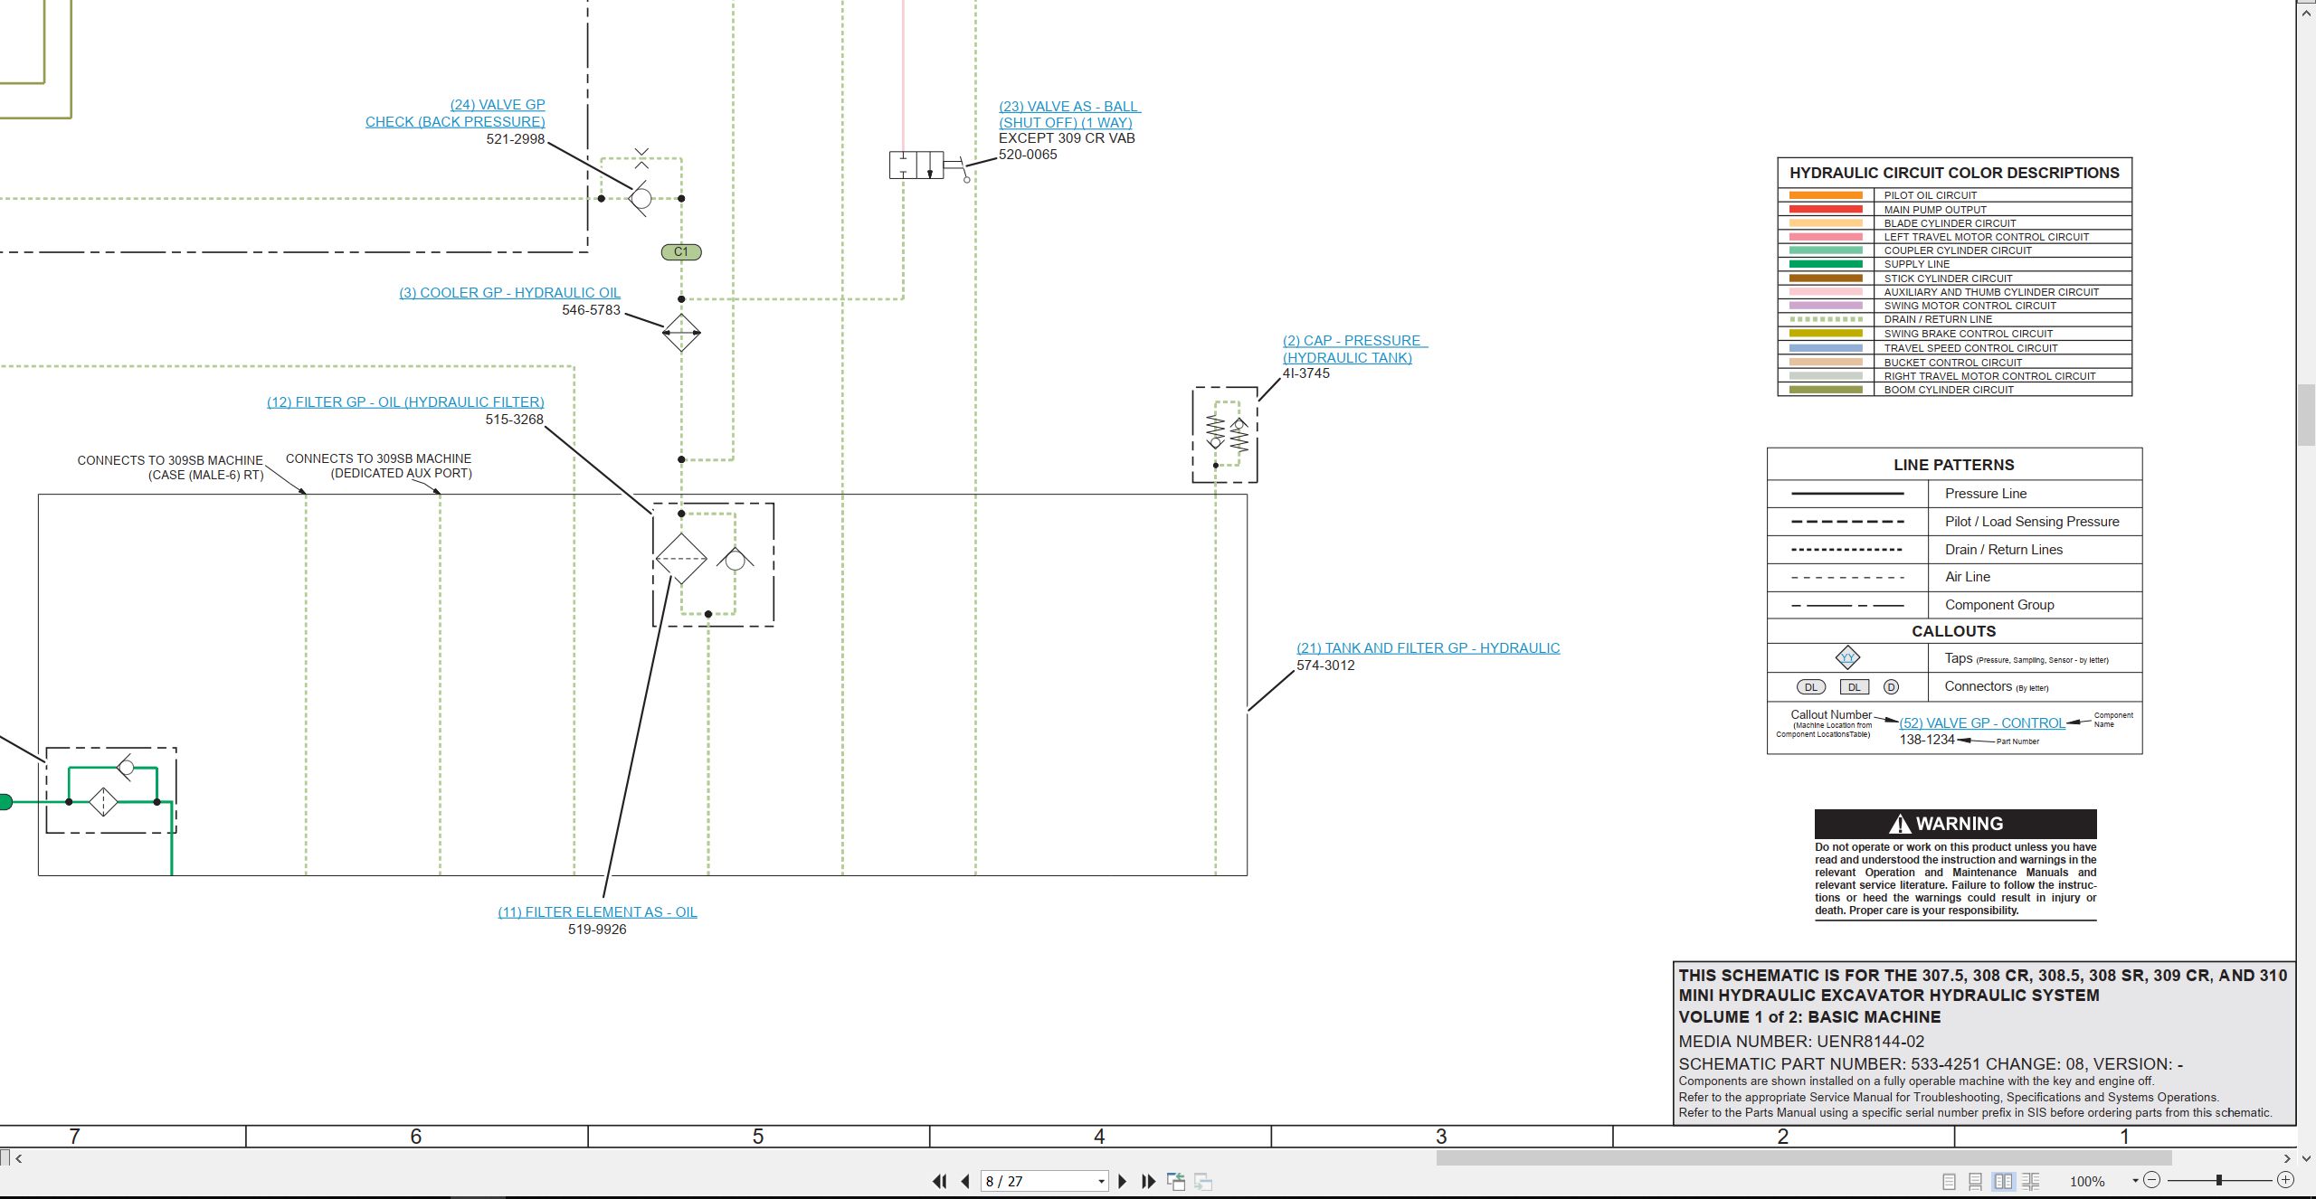Screen dimensions: 2316x1199
Task: Click the oval DL connector callout
Action: point(1811,687)
